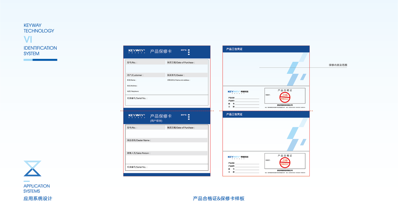Image resolution: width=398 pixels, height=224 pixels.
Task: Tick first 适用产品 checkbox on Customer card
Action: [x=189, y=50]
